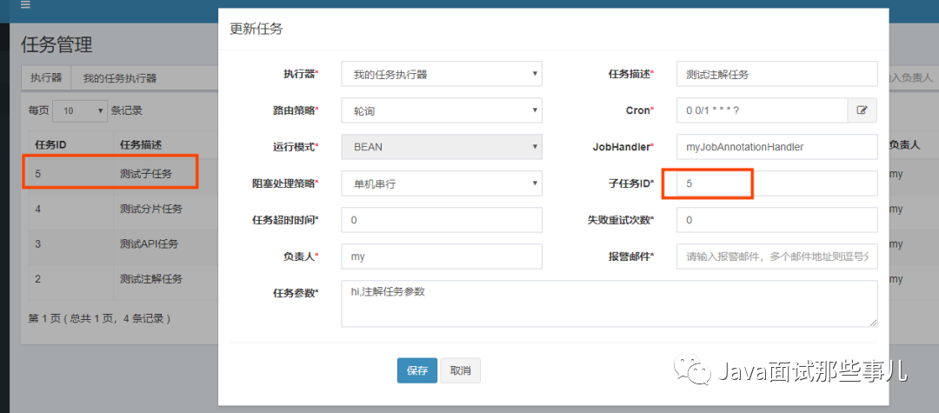Click the Cron input field
939x413 pixels.
(x=763, y=110)
